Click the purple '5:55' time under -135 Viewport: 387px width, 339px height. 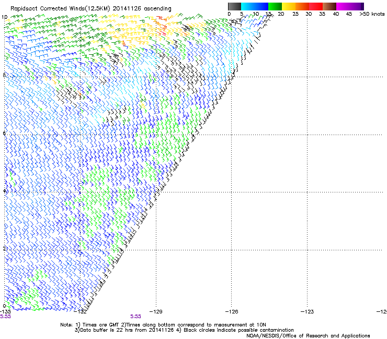pyautogui.click(x=5, y=317)
